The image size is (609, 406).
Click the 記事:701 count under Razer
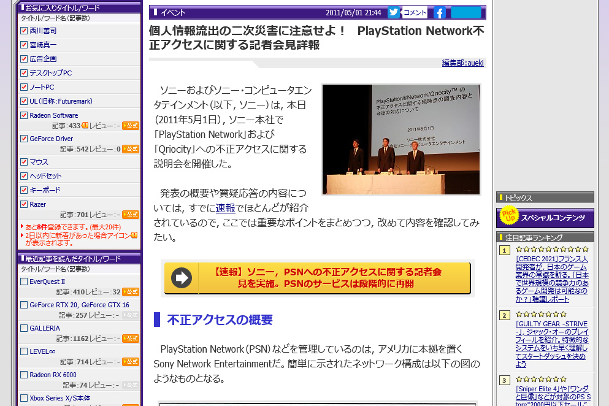pos(75,215)
